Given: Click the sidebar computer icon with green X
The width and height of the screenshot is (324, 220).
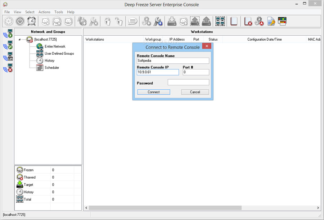Looking at the screenshot, I should coord(8,45).
